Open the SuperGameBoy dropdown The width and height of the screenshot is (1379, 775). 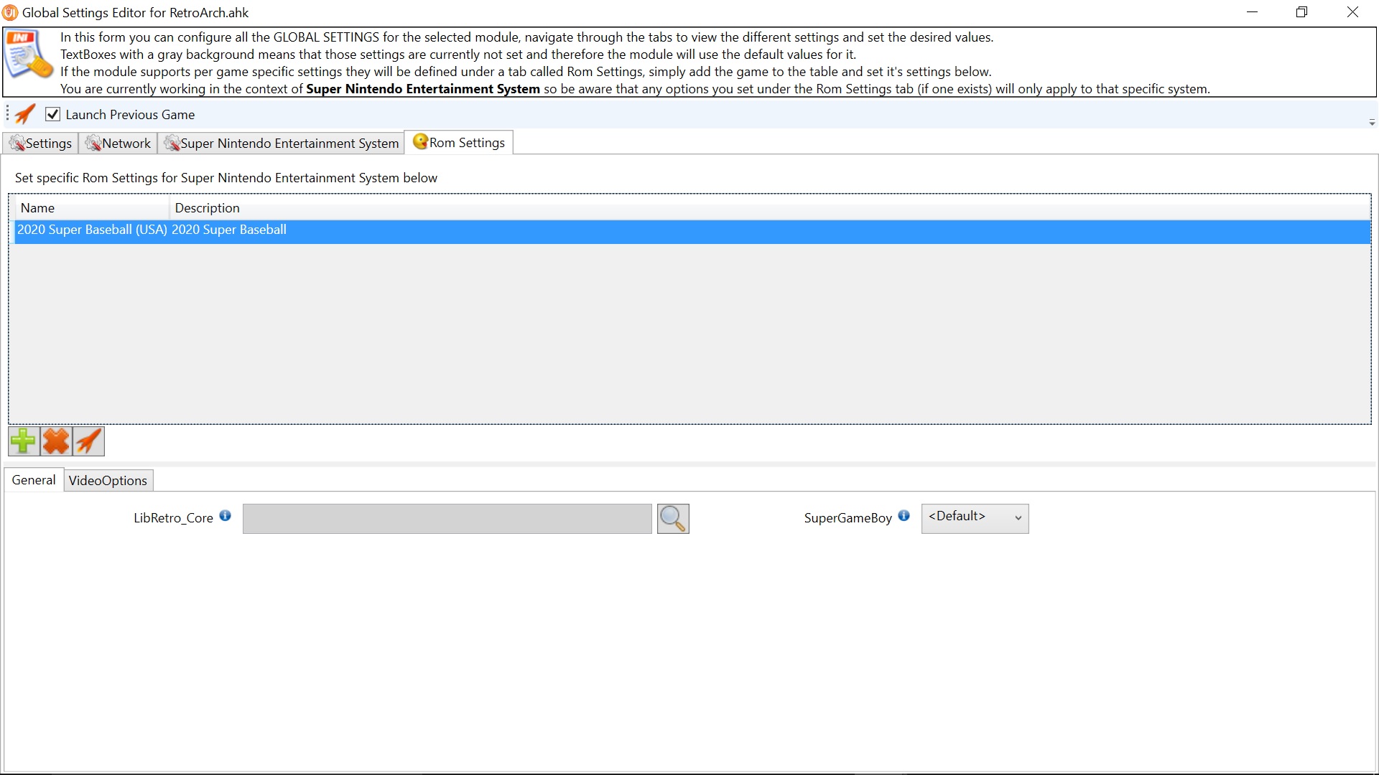[975, 518]
